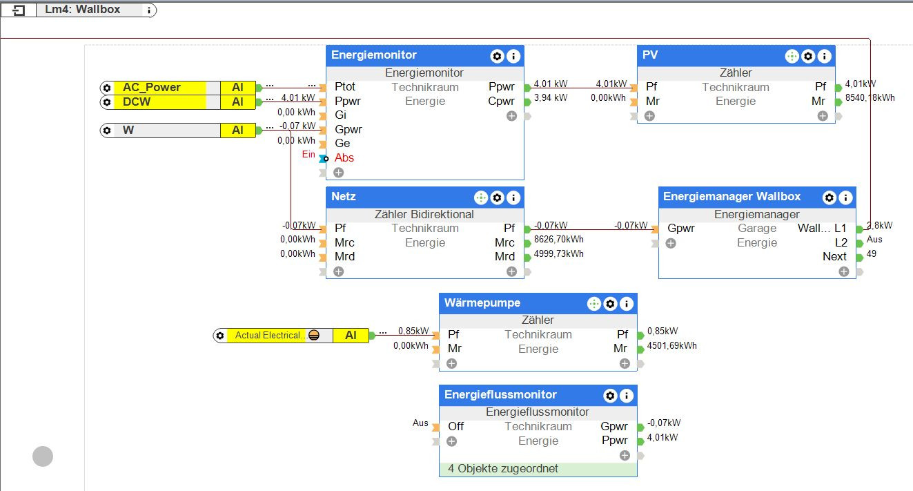The height and width of the screenshot is (491, 913).
Task: Click the 4 Objekte zugeordnet bar
Action: pos(538,468)
